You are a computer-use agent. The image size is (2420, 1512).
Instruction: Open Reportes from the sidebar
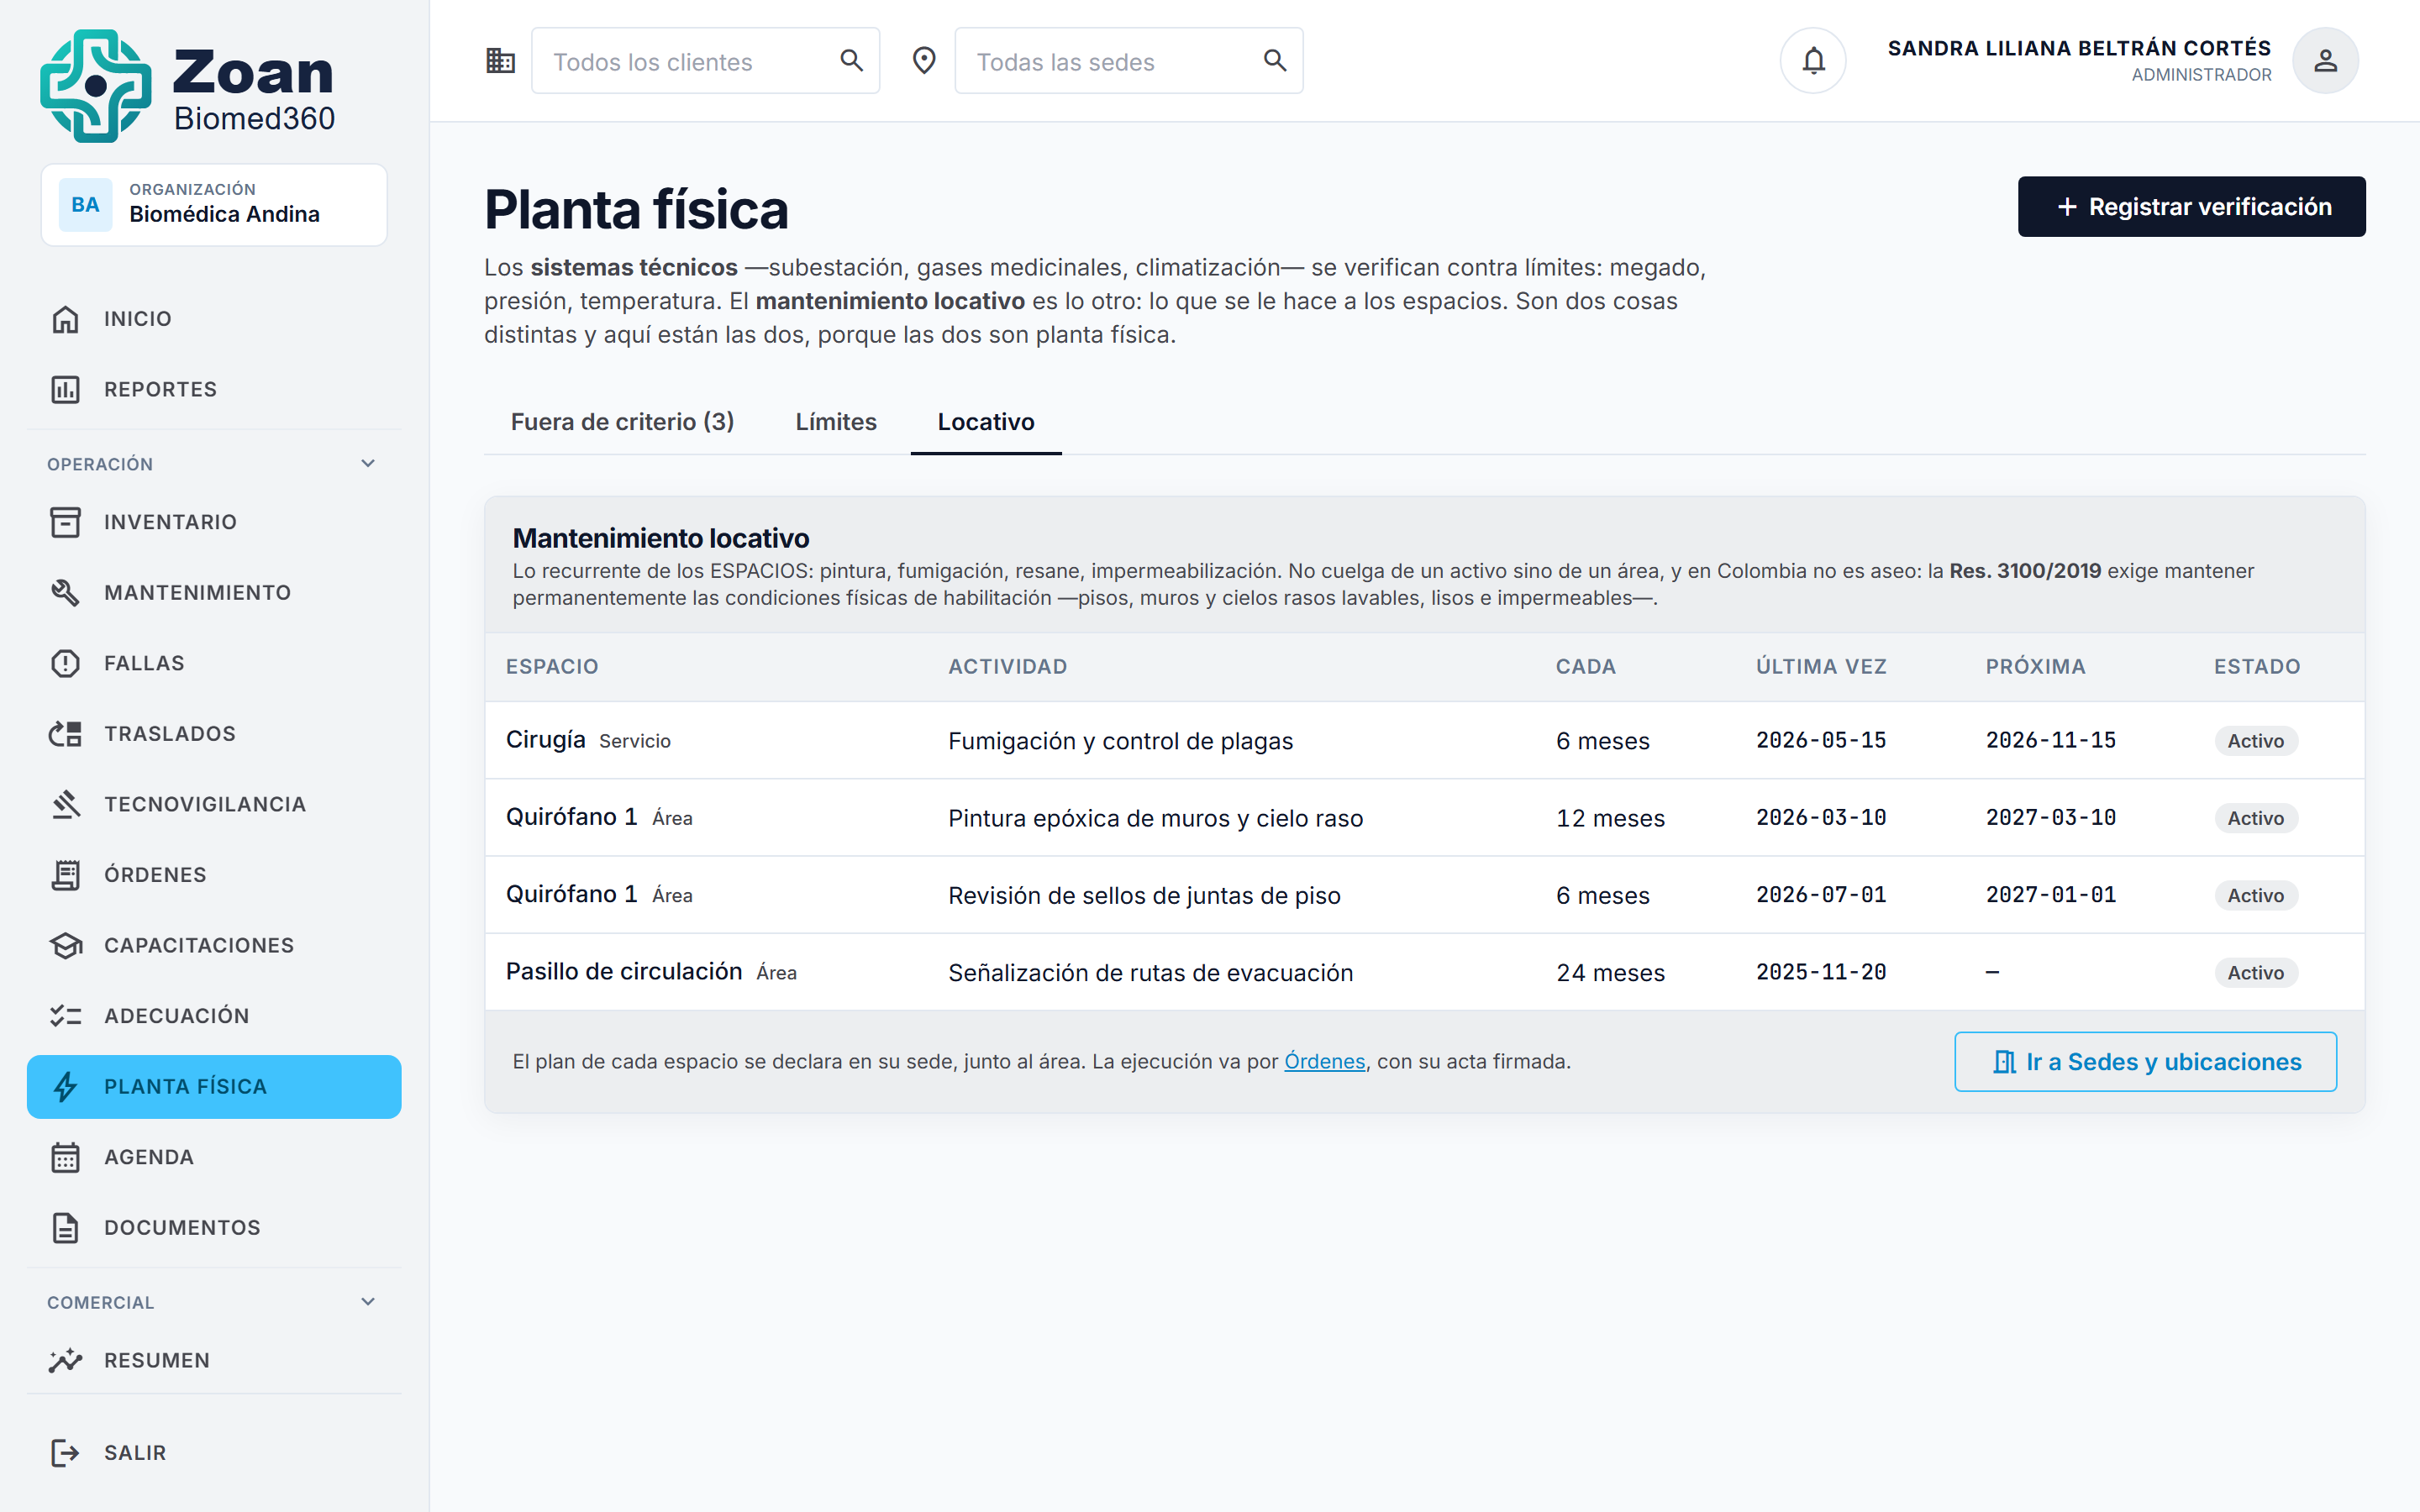pyautogui.click(x=214, y=389)
